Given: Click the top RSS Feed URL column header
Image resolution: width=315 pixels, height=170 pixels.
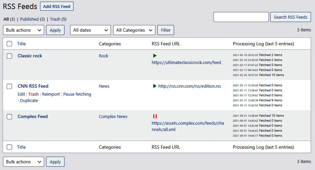Looking at the screenshot, I should click(166, 44).
